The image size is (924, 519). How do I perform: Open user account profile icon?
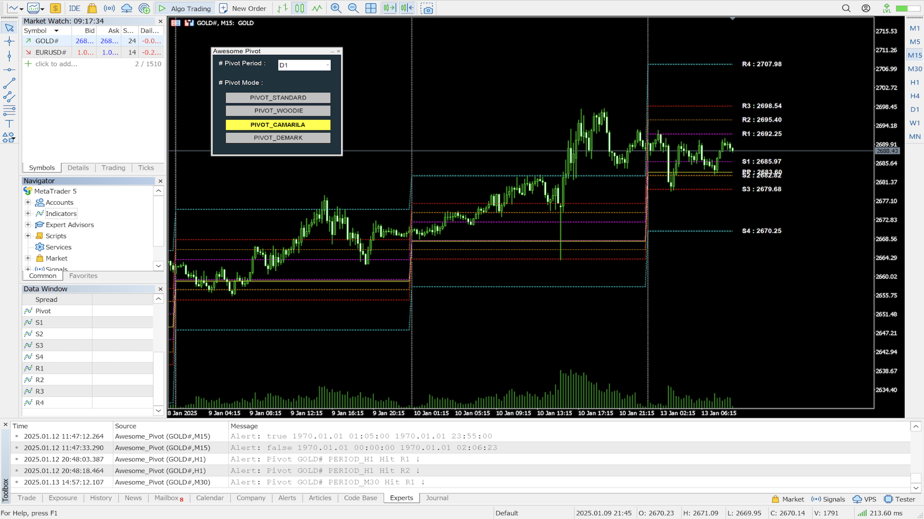pos(866,8)
